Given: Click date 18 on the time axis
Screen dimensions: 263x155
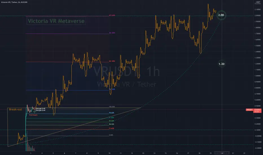Looking at the screenshot, I should pos(199,153).
